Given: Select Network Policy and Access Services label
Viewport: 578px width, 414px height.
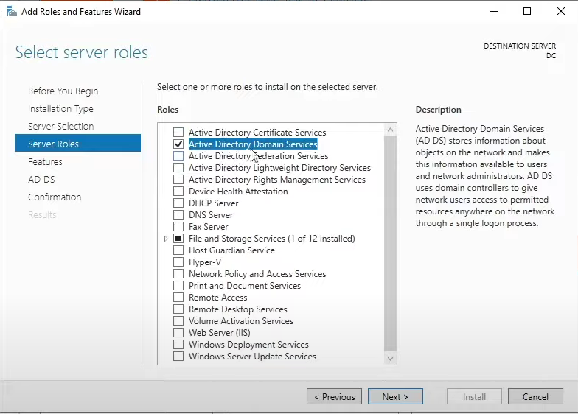Looking at the screenshot, I should (x=257, y=274).
